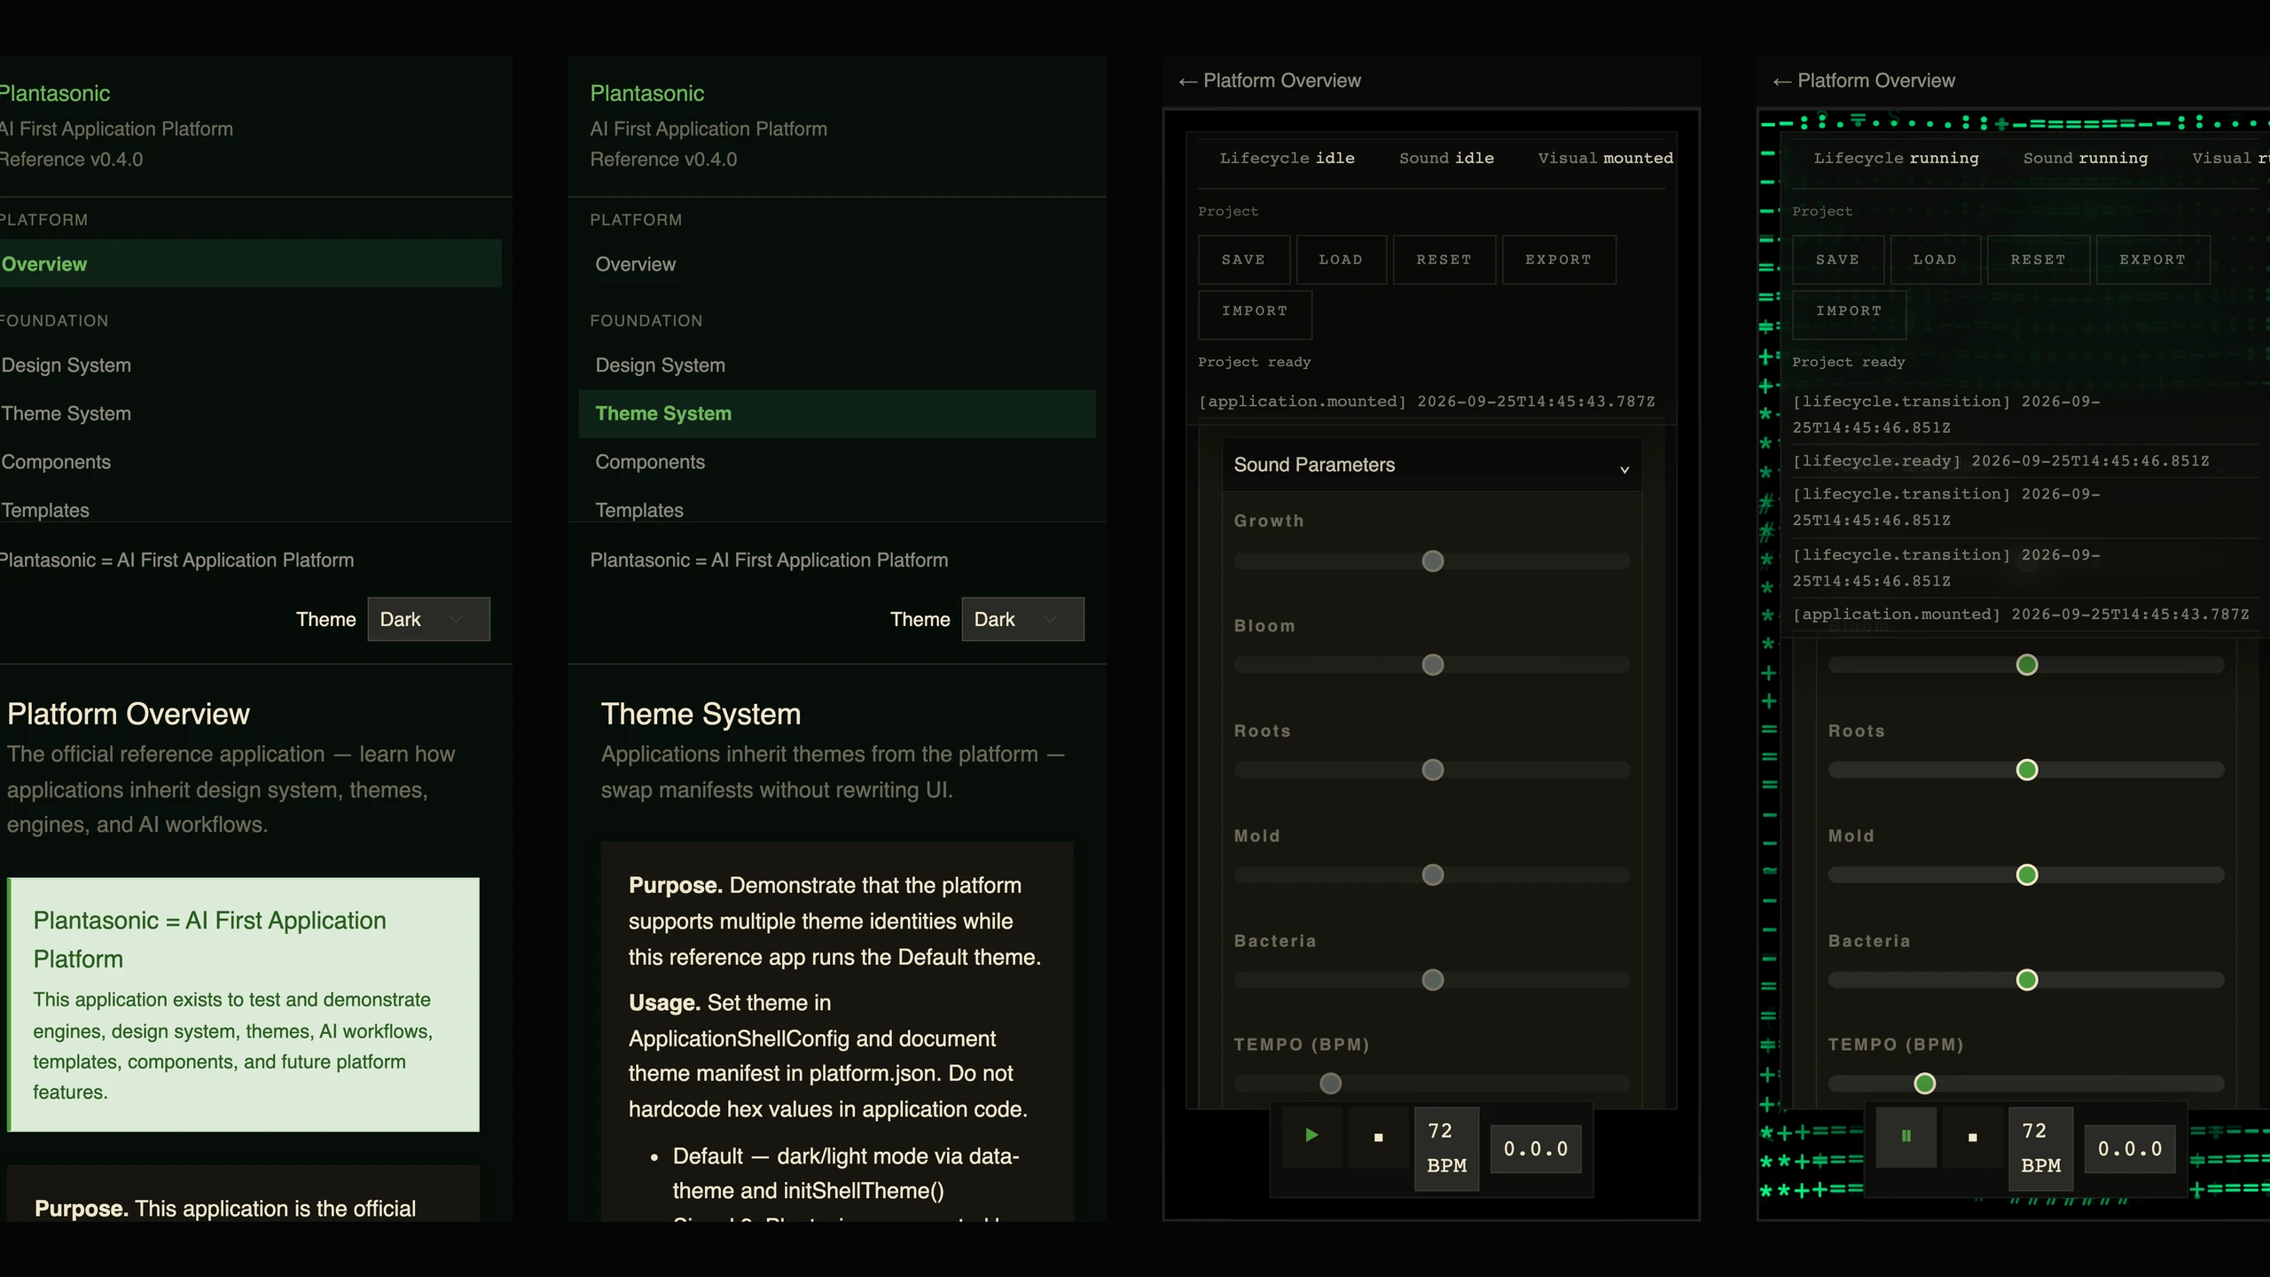Click LOAD in the third (idle) panel
Viewport: 2270px width, 1277px height.
pos(1341,260)
